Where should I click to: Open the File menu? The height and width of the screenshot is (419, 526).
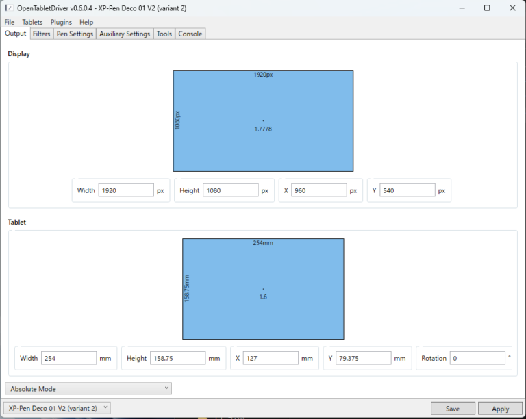(10, 22)
